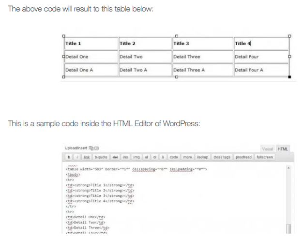The height and width of the screenshot is (239, 304).
Task: Run the proofread button
Action: click(244, 157)
